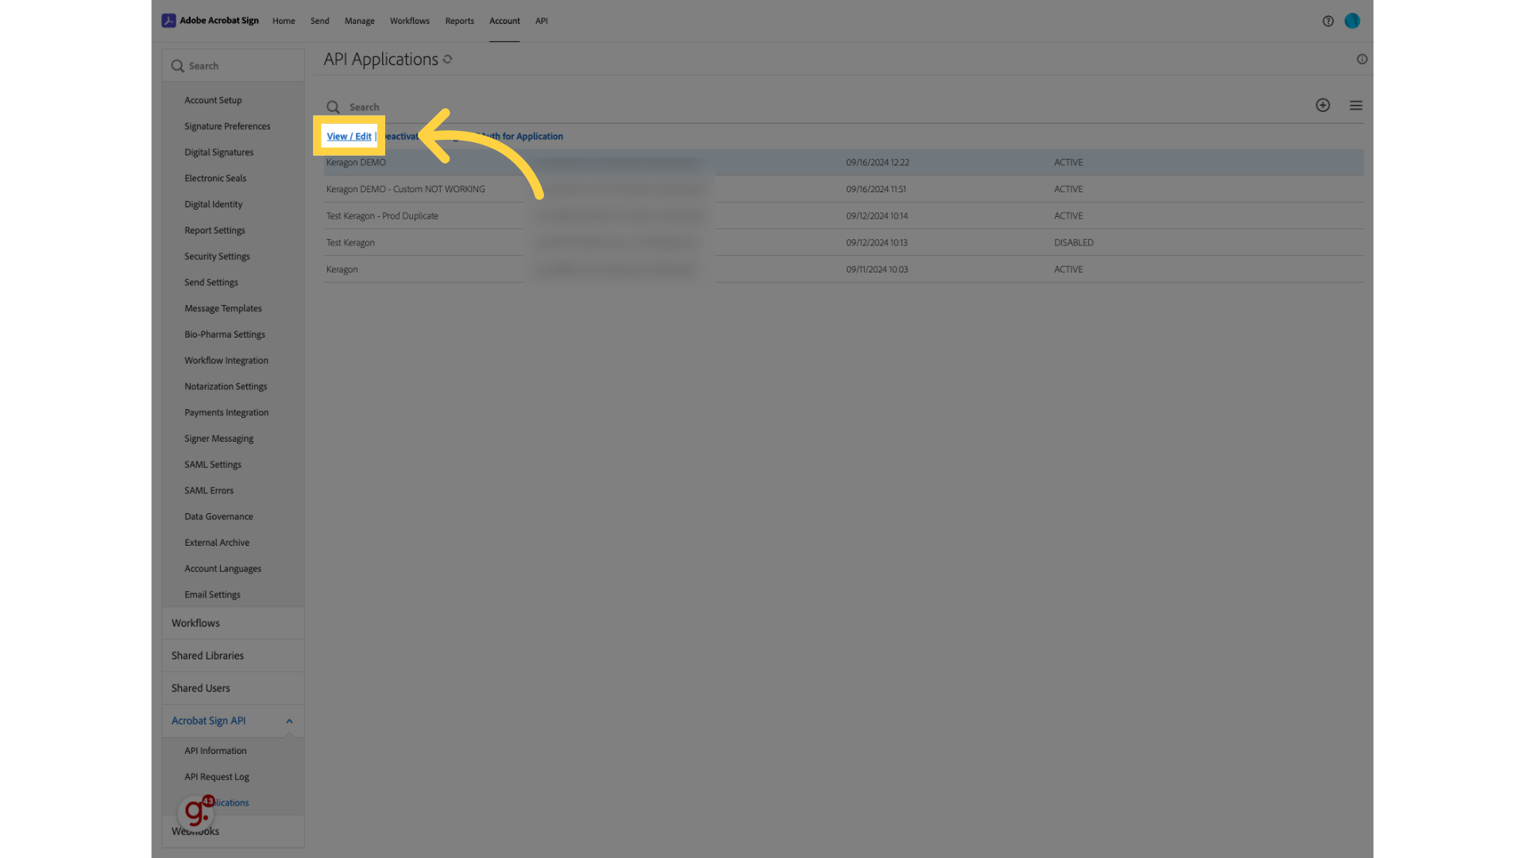Viewport: 1525px width, 858px height.
Task: Select the Keragon DEMO - Custom NOT WORKING row
Action: (x=844, y=189)
